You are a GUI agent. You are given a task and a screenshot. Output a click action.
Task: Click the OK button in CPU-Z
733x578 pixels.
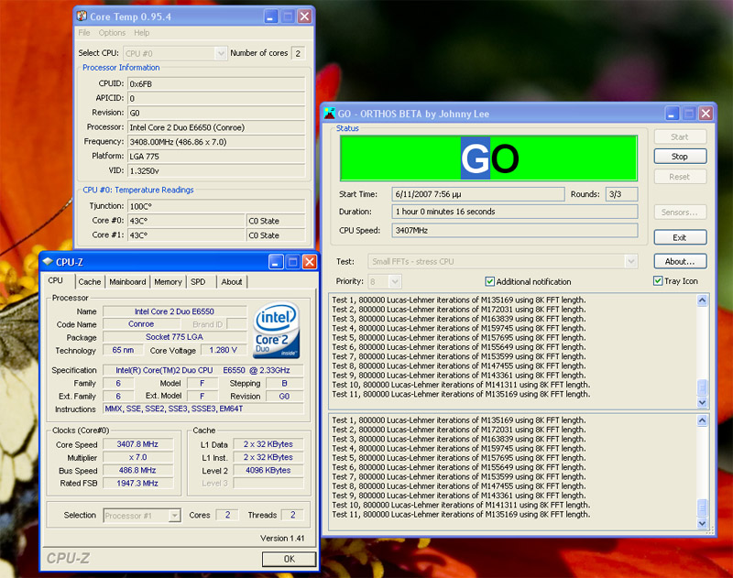[x=289, y=559]
